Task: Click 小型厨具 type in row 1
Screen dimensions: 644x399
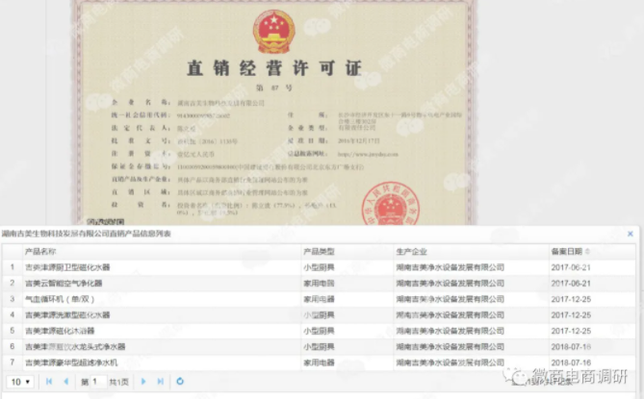Action: click(x=319, y=267)
